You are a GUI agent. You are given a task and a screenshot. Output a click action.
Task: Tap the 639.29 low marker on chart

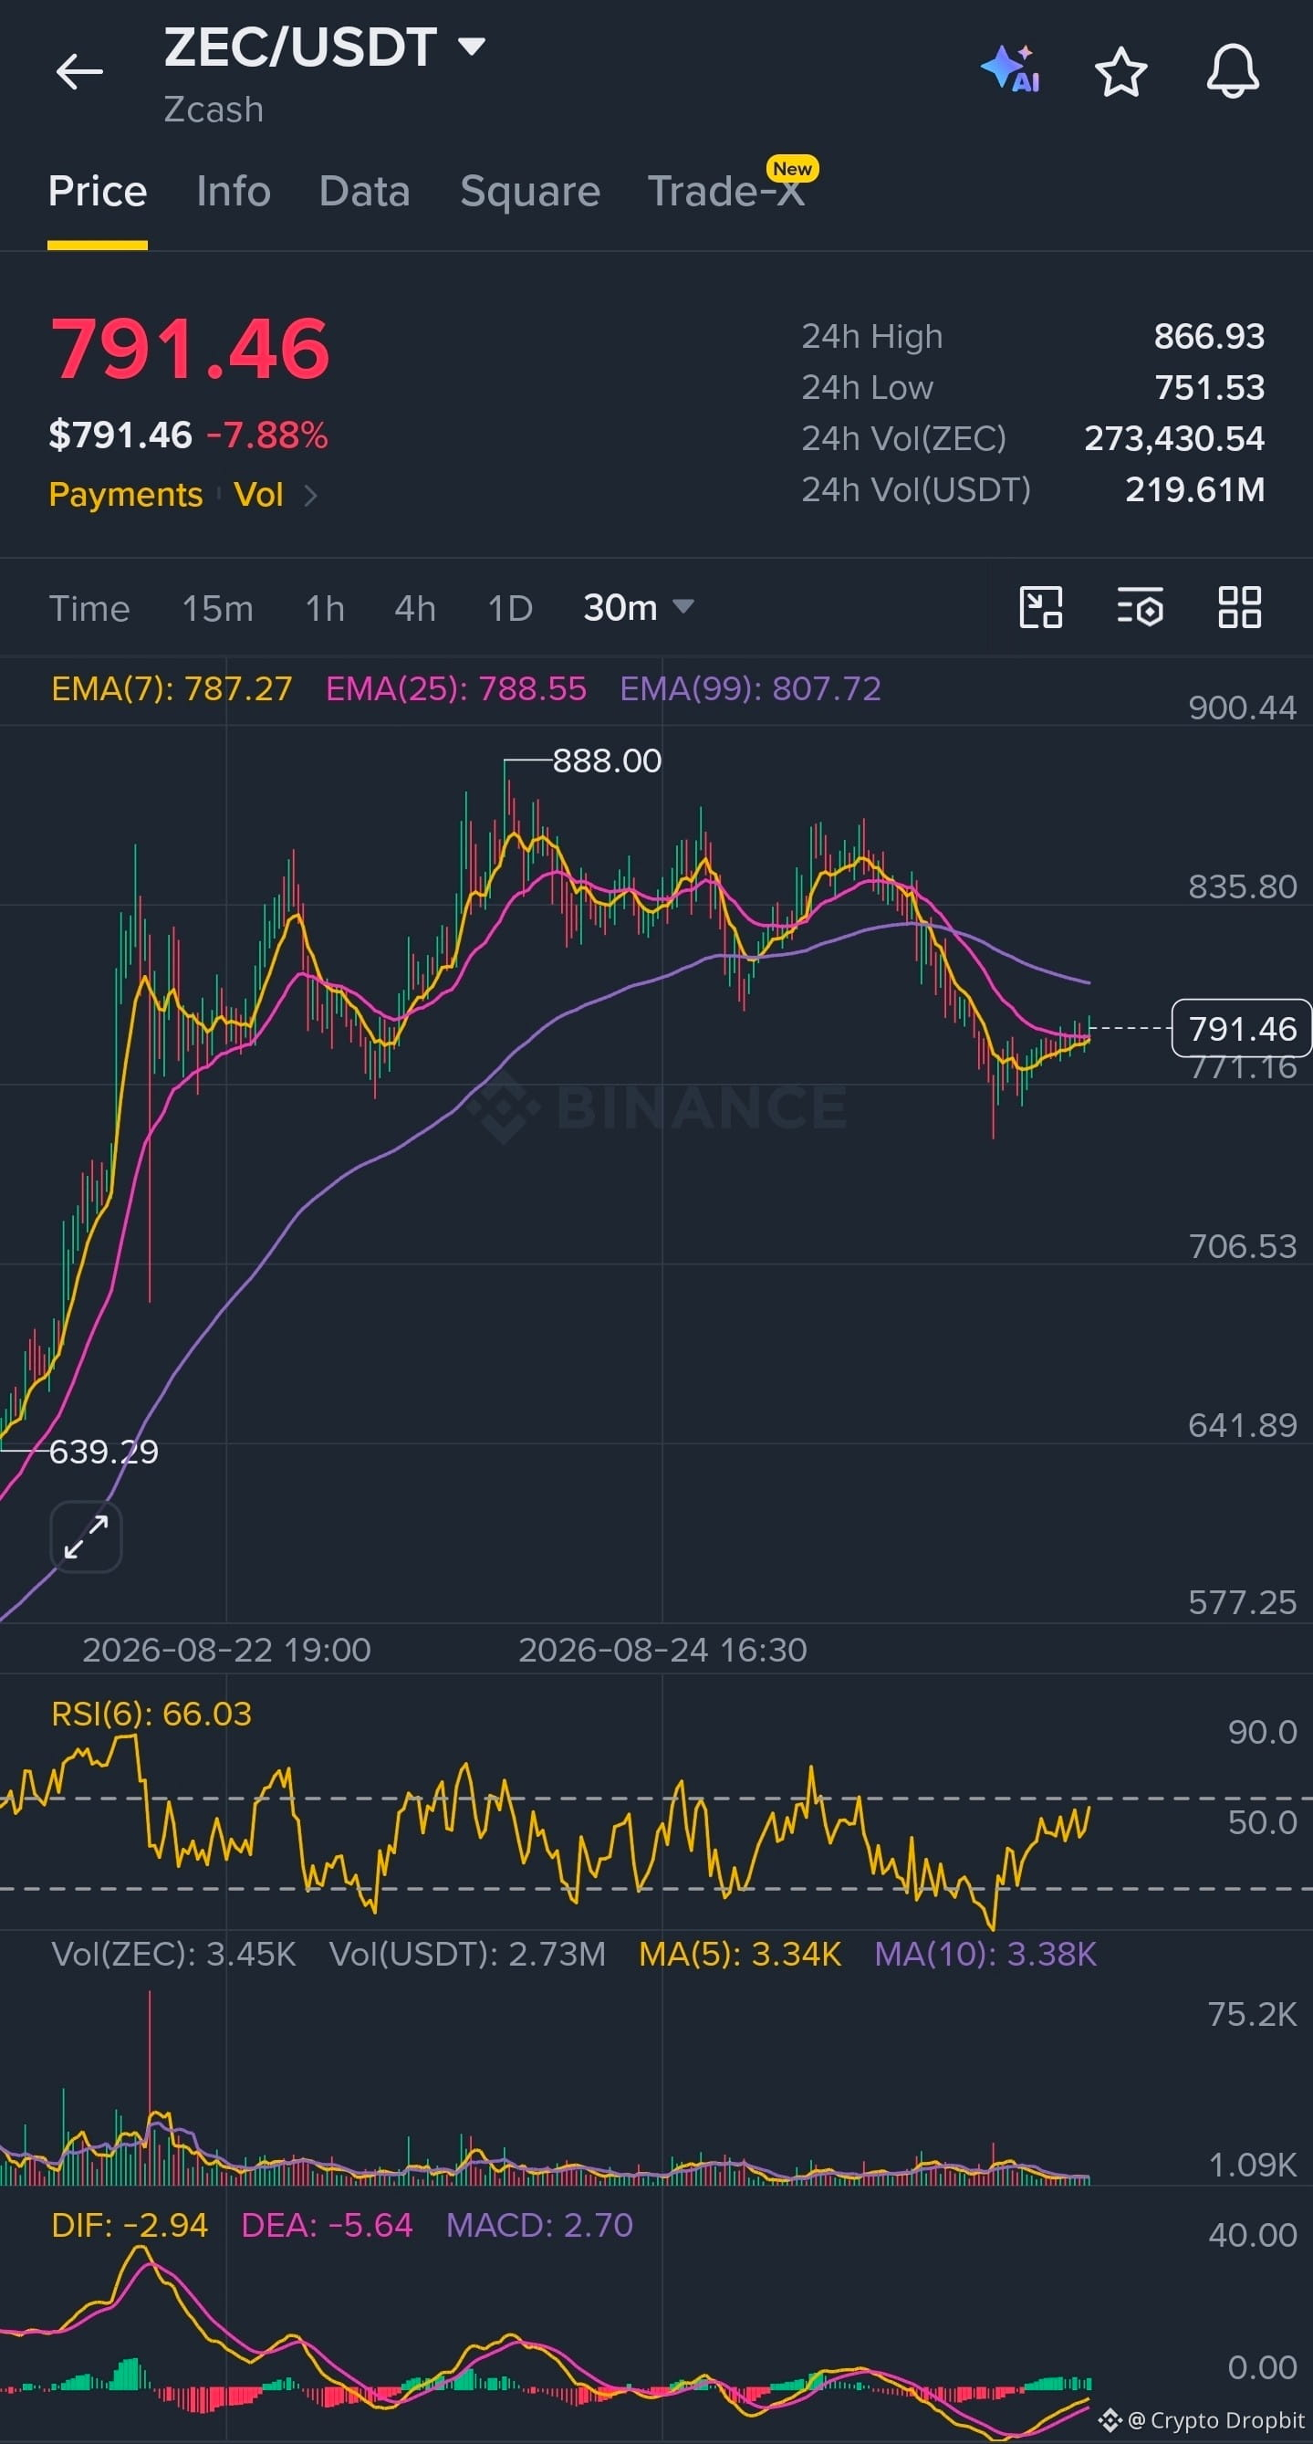point(103,1452)
